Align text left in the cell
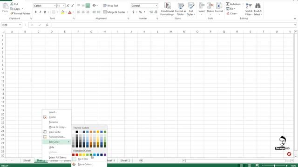 pos(79,12)
